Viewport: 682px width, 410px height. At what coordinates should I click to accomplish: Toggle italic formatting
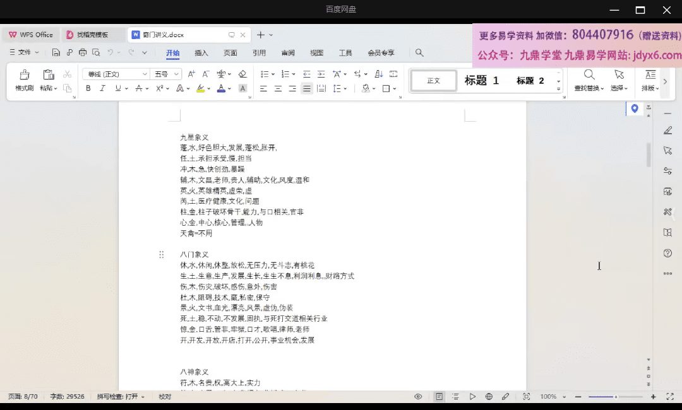click(x=103, y=88)
